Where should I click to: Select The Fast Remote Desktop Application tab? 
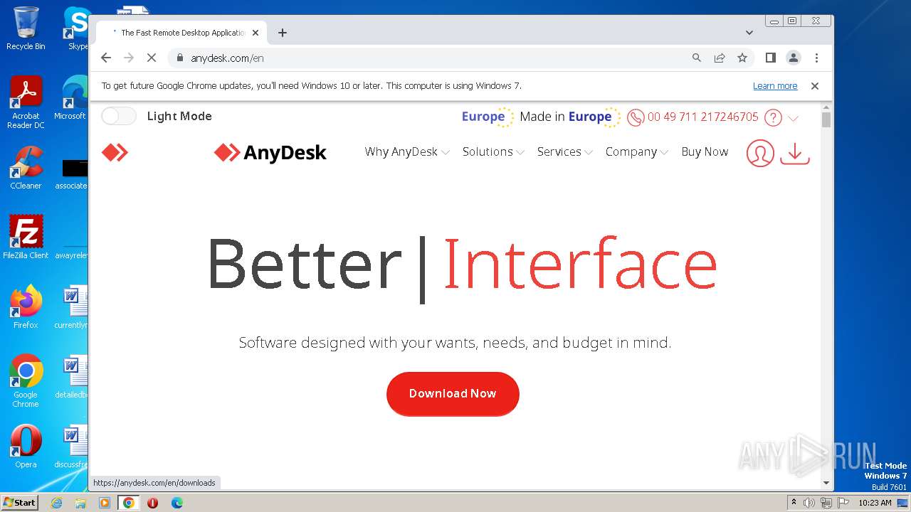[183, 33]
